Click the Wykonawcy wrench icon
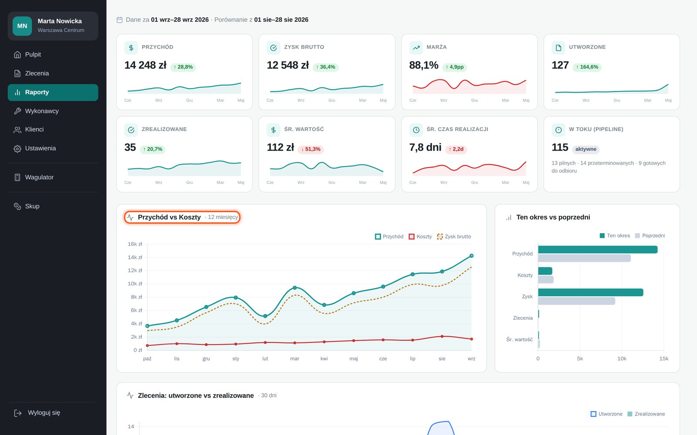This screenshot has height=435, width=697. coord(17,111)
